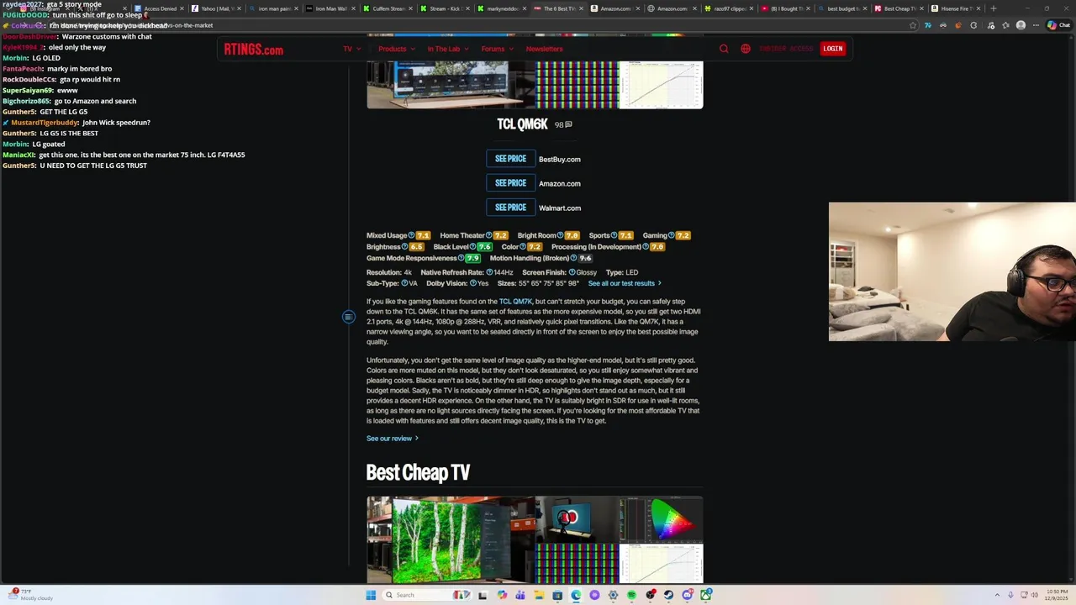Viewport: 1076px width, 605px height.
Task: Open the browser Chat button
Action: click(1058, 25)
